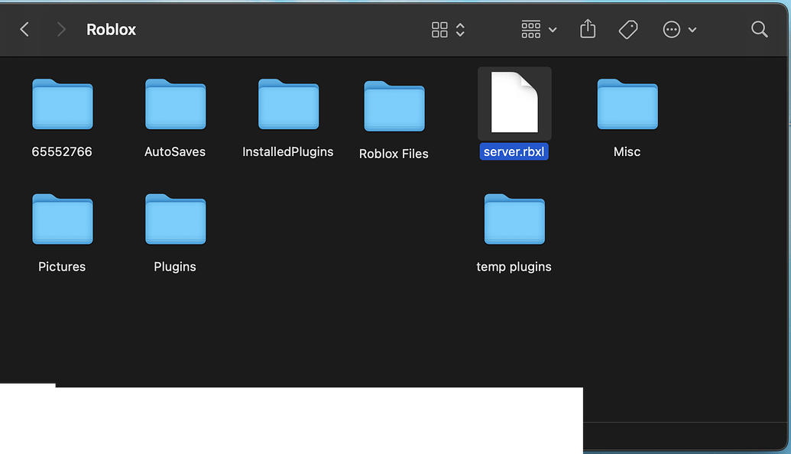Click the 'Pictures' folder name
Screen dimensions: 791x454
click(62, 267)
